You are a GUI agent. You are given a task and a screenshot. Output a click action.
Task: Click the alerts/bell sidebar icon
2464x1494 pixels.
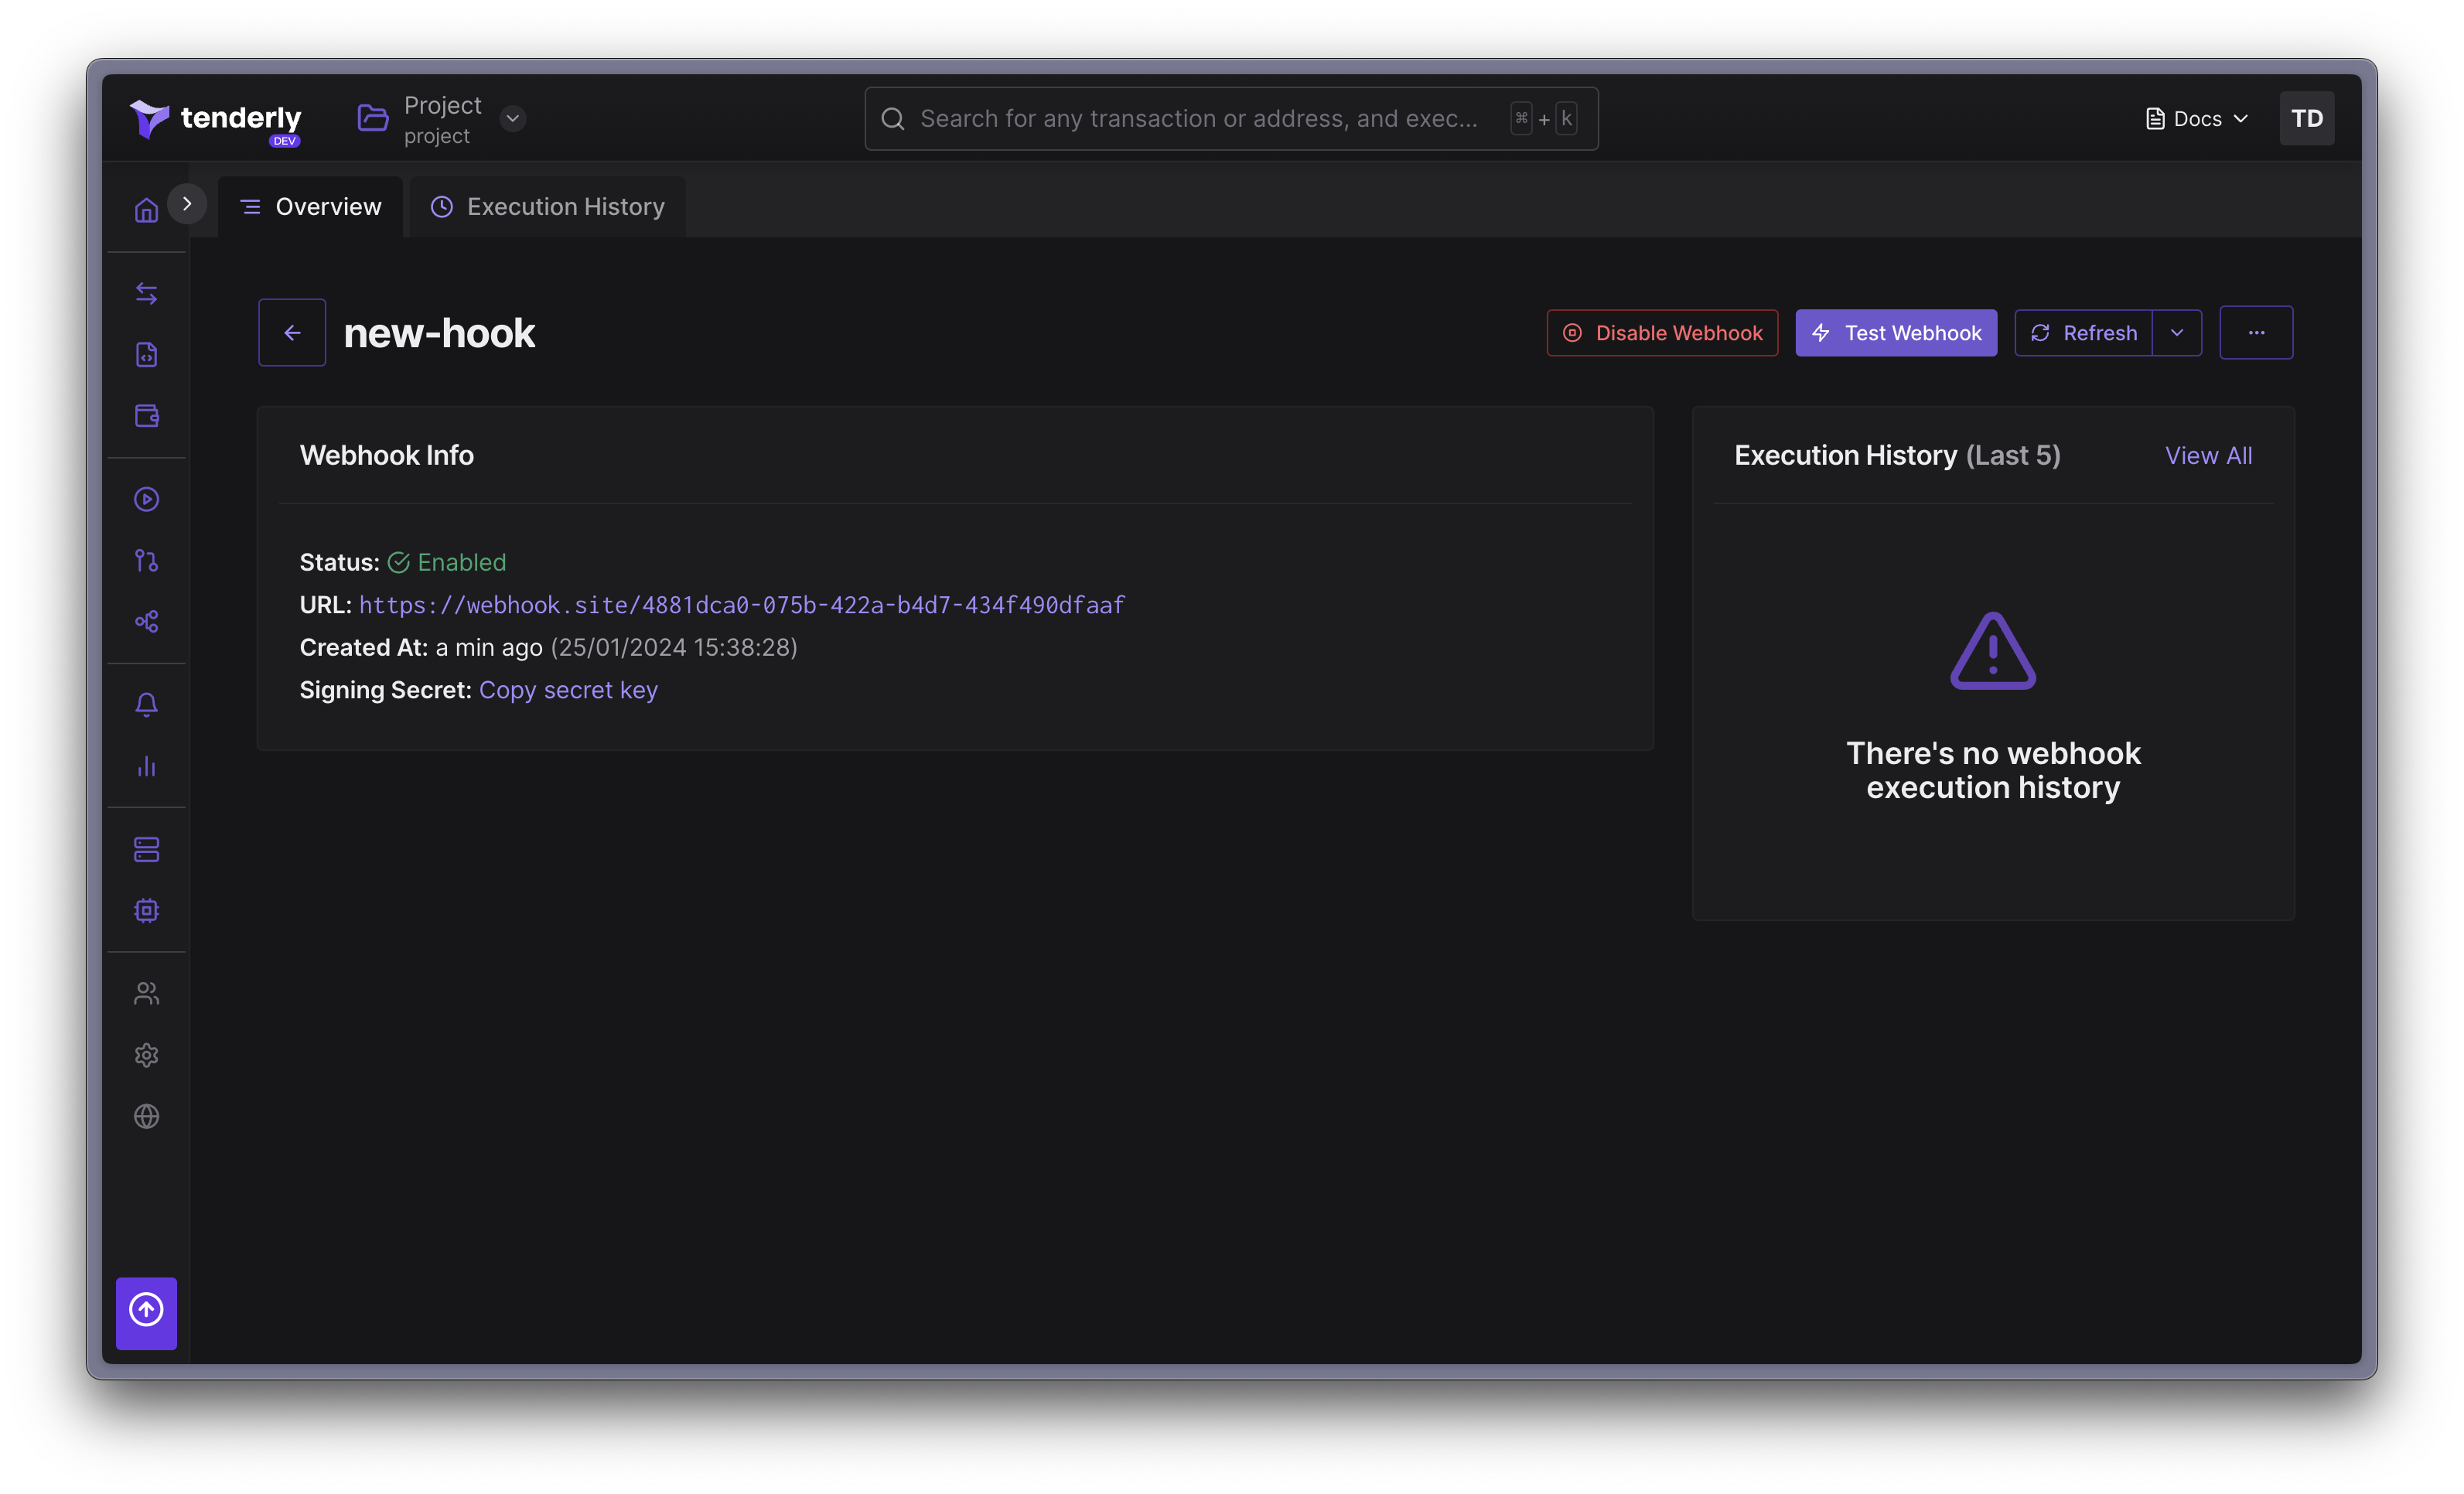pyautogui.click(x=146, y=704)
